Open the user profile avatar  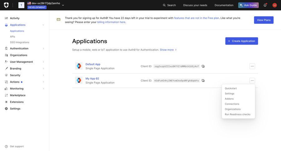[274, 5]
